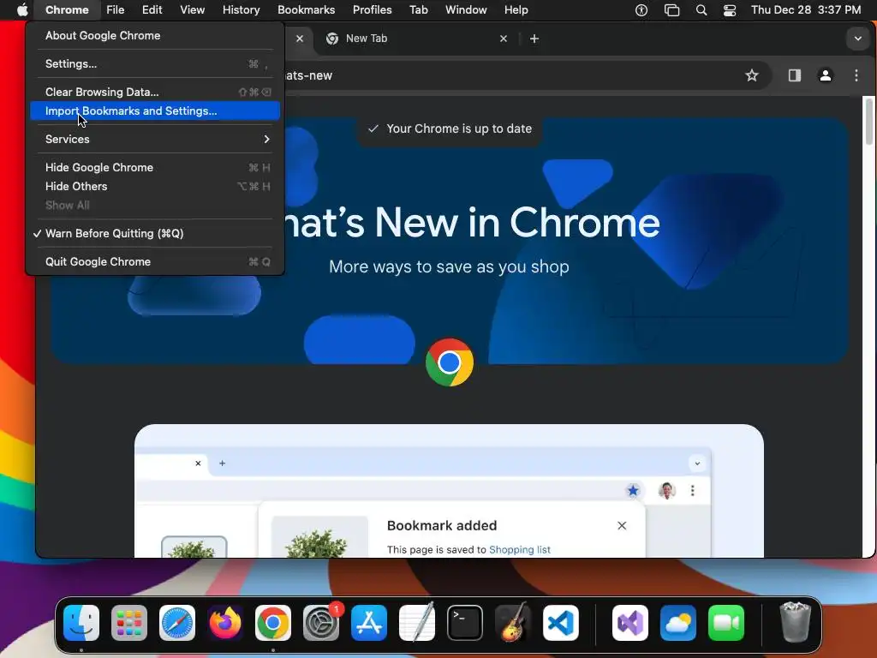Open the Tab menu in the menu bar
Screen dimensions: 877x658
418,9
